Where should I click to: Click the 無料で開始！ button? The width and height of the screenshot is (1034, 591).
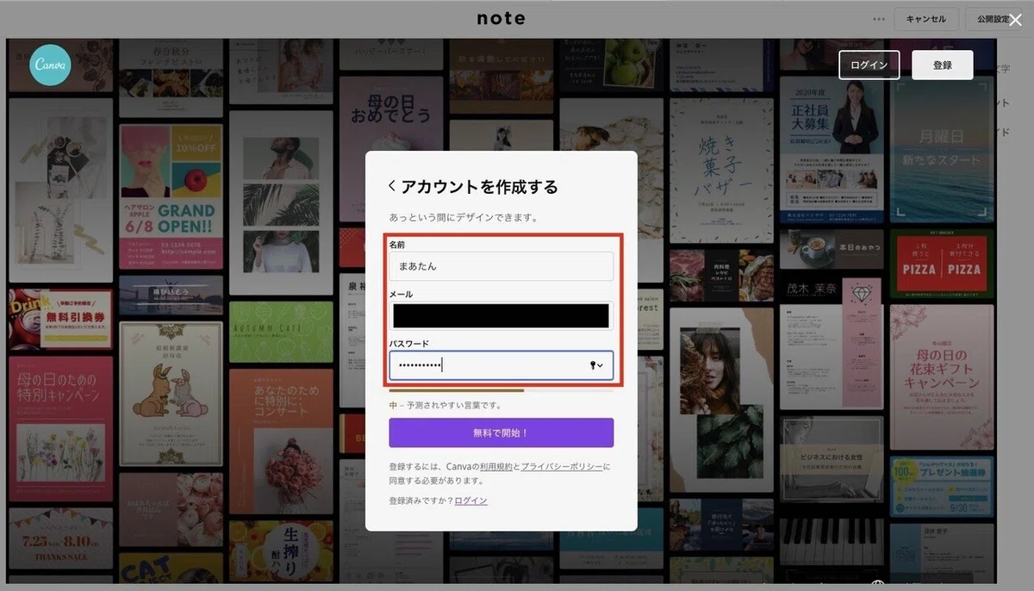(x=501, y=432)
